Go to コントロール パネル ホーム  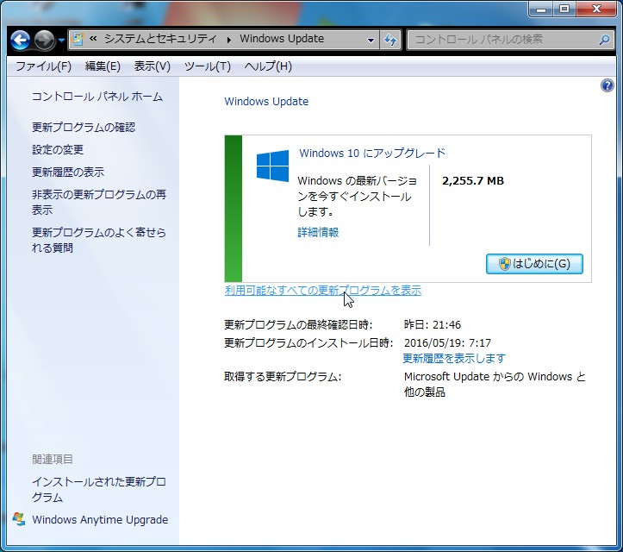97,97
